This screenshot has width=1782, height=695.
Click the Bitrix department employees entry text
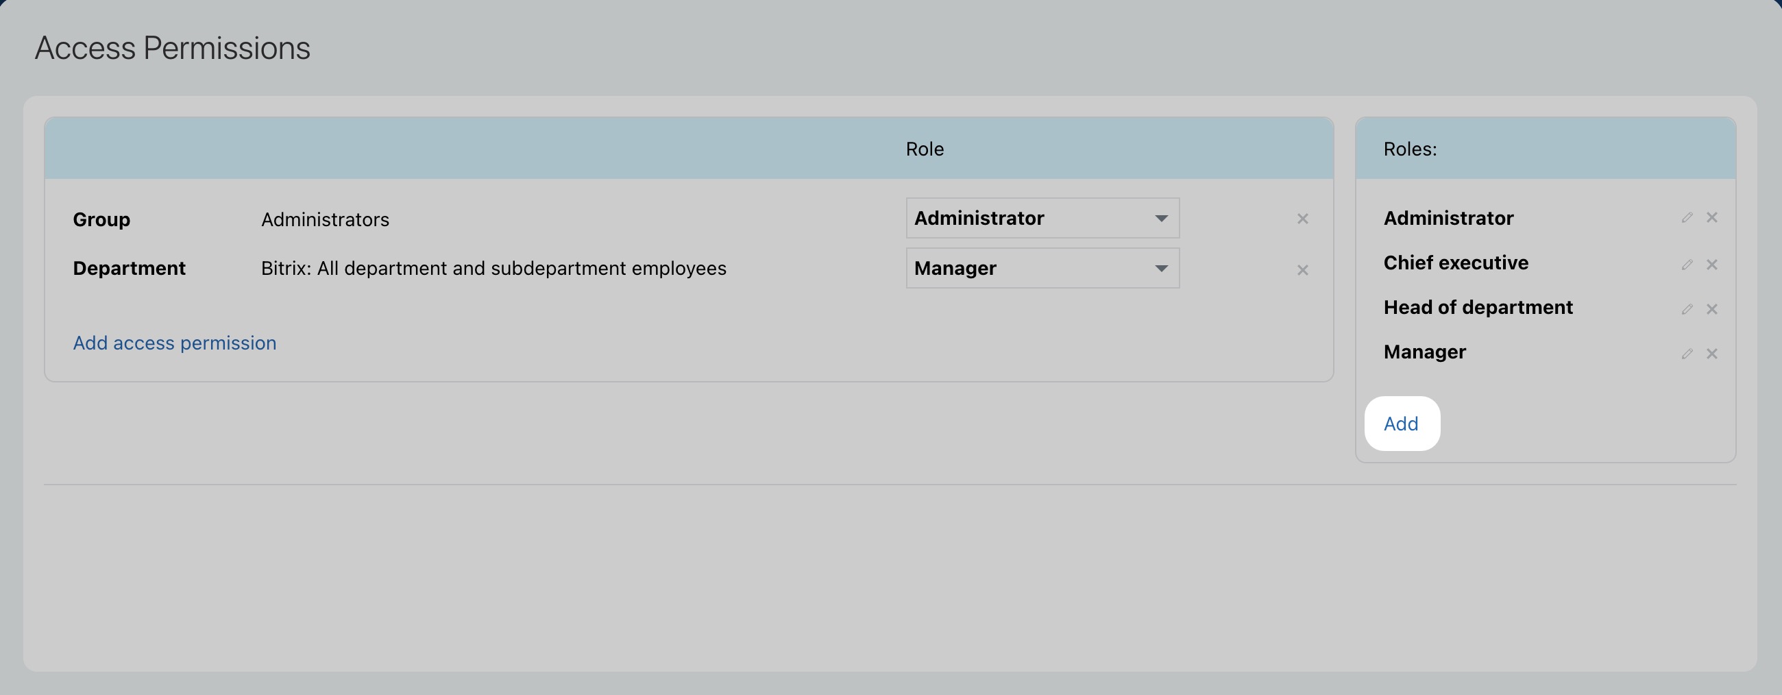493,268
